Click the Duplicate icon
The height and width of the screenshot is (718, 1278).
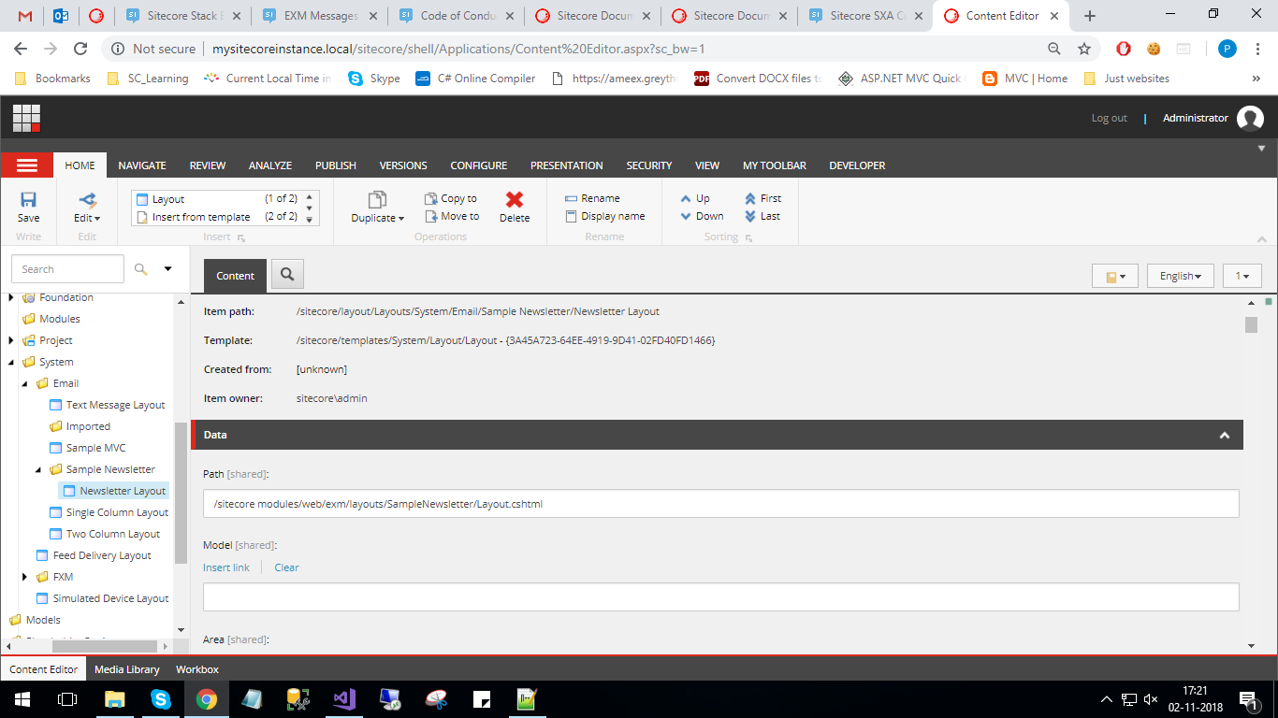click(x=377, y=199)
